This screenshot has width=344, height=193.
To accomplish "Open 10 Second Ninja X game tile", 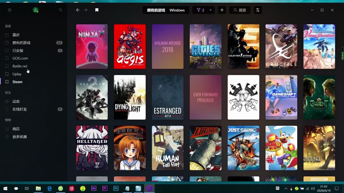I will [x=92, y=47].
